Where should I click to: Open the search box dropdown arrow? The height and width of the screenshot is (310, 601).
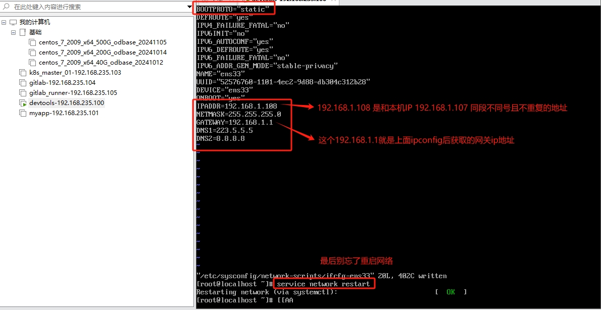click(x=189, y=7)
